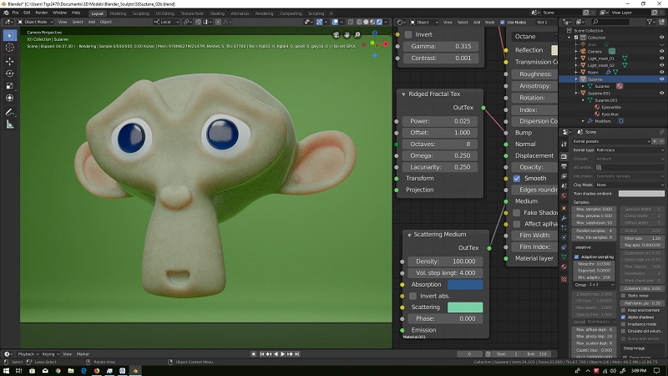The image size is (668, 376).
Task: Select the Cursor tool
Action: [x=10, y=48]
